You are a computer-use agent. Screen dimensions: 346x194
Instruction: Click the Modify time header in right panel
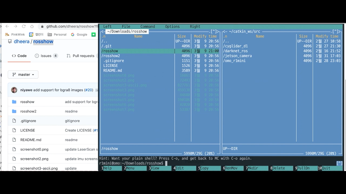click(x=327, y=36)
